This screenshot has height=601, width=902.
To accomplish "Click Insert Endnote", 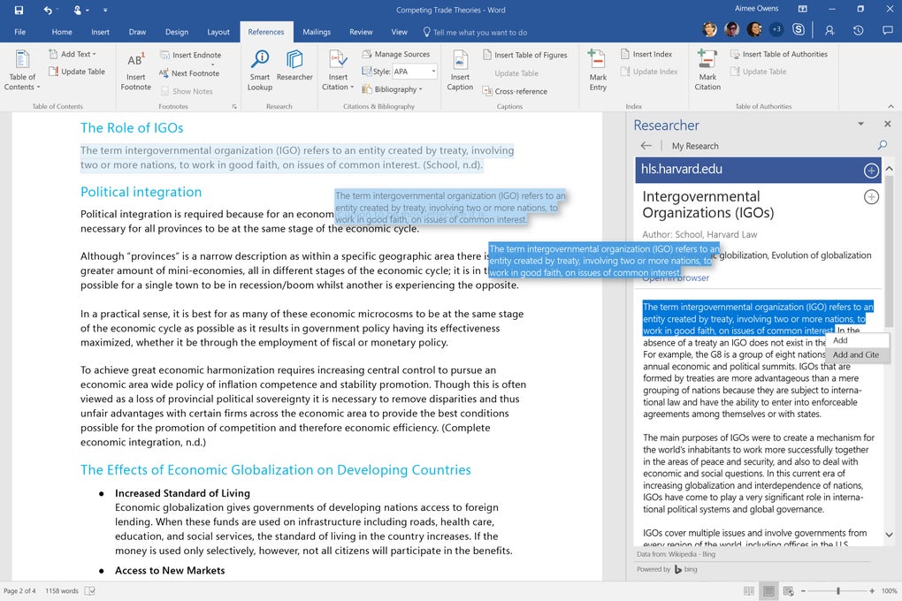I will point(190,55).
